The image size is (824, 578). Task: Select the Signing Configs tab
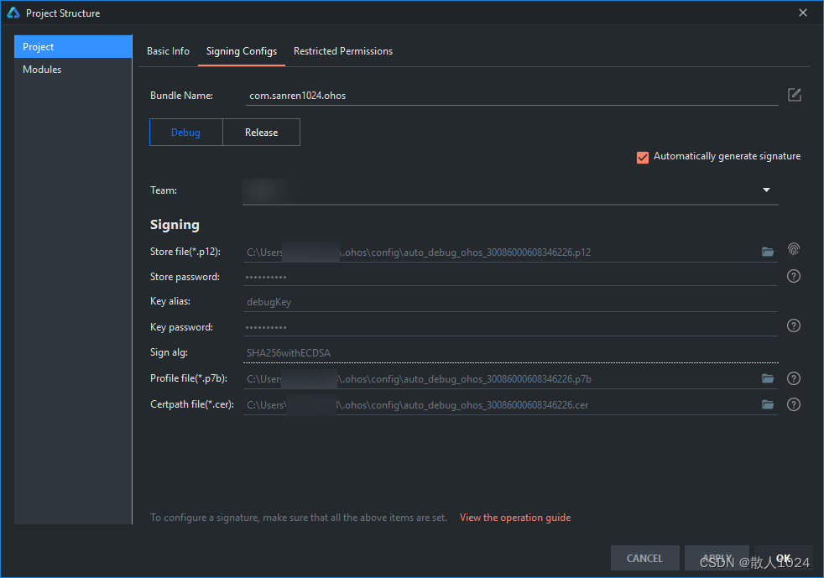[242, 51]
